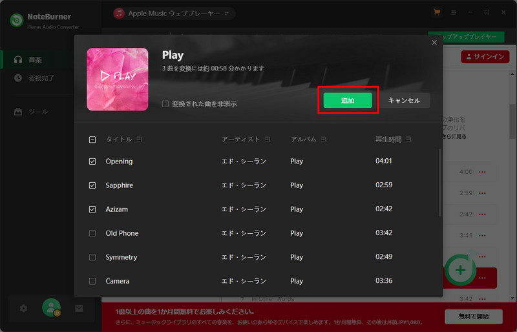Open more options for the 3:42 track
This screenshot has height=332, width=517.
(482, 299)
